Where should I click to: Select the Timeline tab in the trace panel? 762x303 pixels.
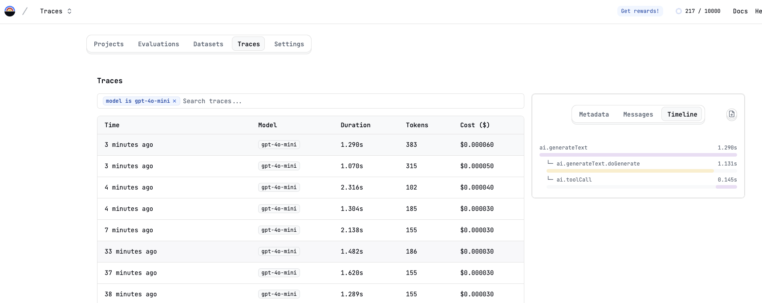coord(682,114)
